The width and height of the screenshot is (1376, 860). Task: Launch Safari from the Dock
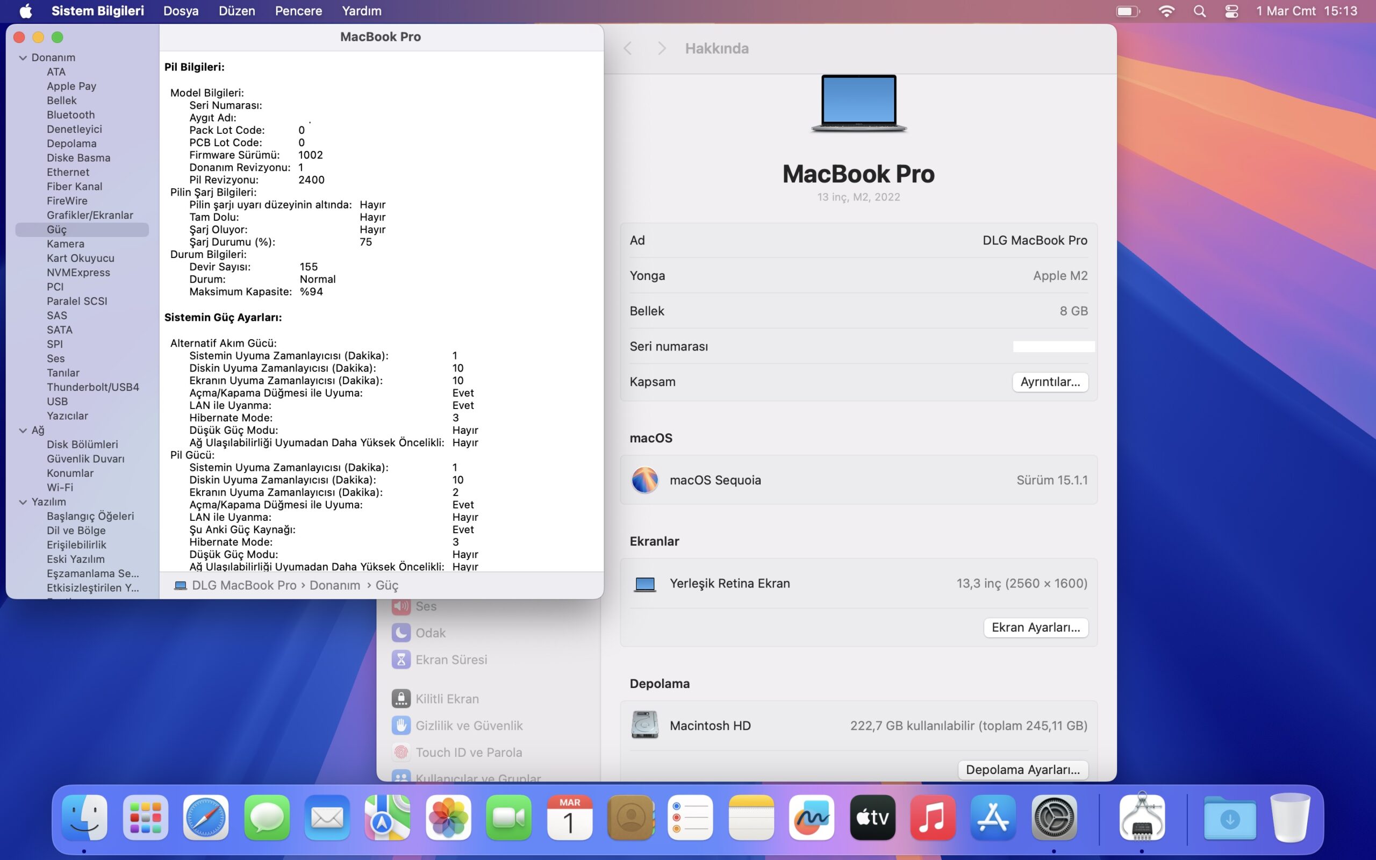tap(206, 818)
